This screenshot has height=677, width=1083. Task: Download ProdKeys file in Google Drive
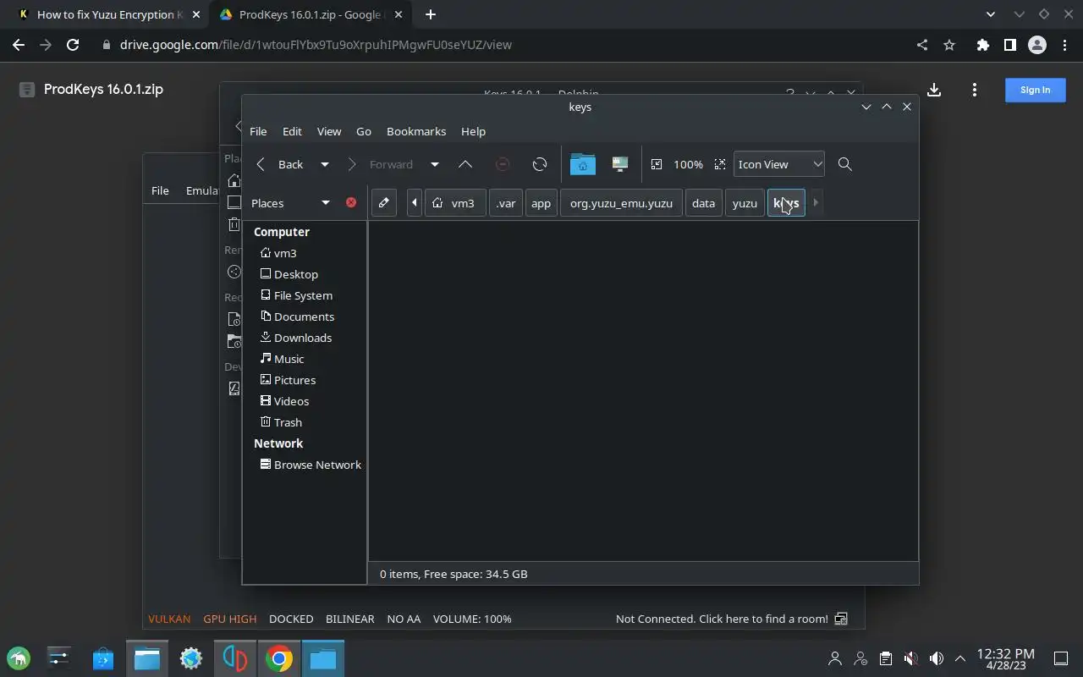pyautogui.click(x=934, y=90)
